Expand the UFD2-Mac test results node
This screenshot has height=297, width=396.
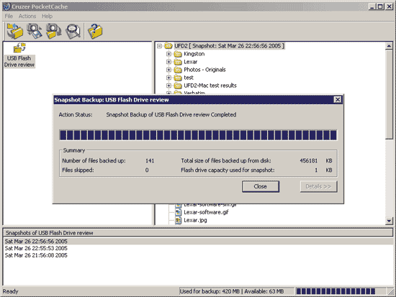(168, 86)
